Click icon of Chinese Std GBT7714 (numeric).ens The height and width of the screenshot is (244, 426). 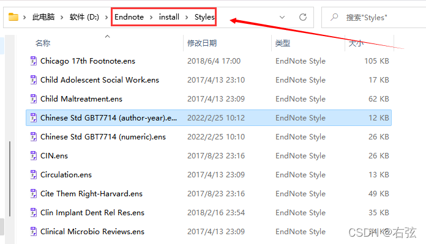34,137
